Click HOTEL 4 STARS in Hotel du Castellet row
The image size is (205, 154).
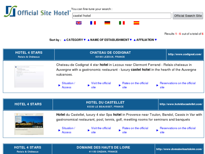pos(28,104)
